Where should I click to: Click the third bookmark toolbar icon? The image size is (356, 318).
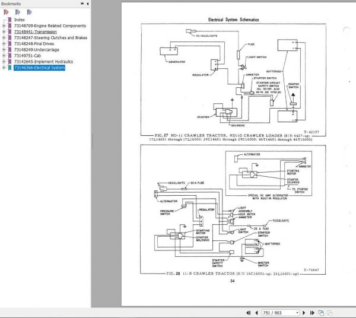coord(29,12)
